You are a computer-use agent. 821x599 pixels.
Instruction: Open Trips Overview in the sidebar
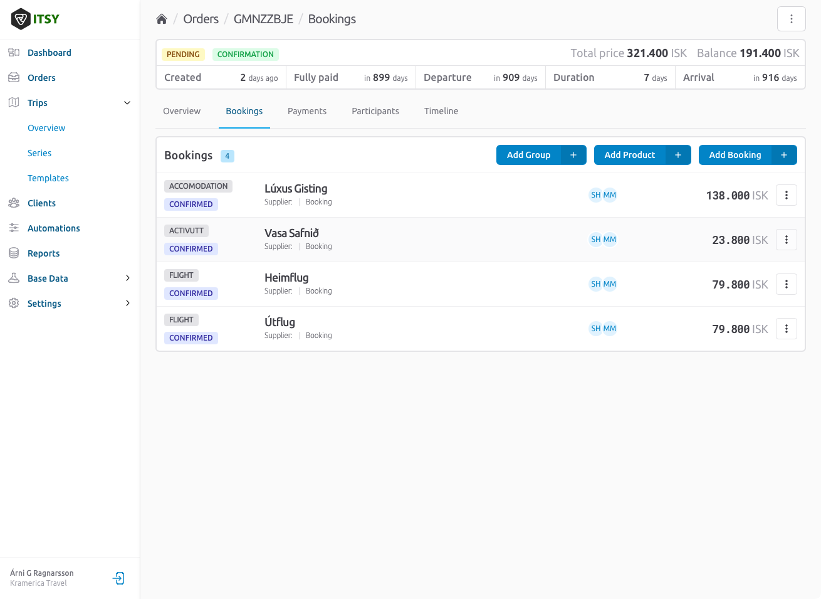46,128
